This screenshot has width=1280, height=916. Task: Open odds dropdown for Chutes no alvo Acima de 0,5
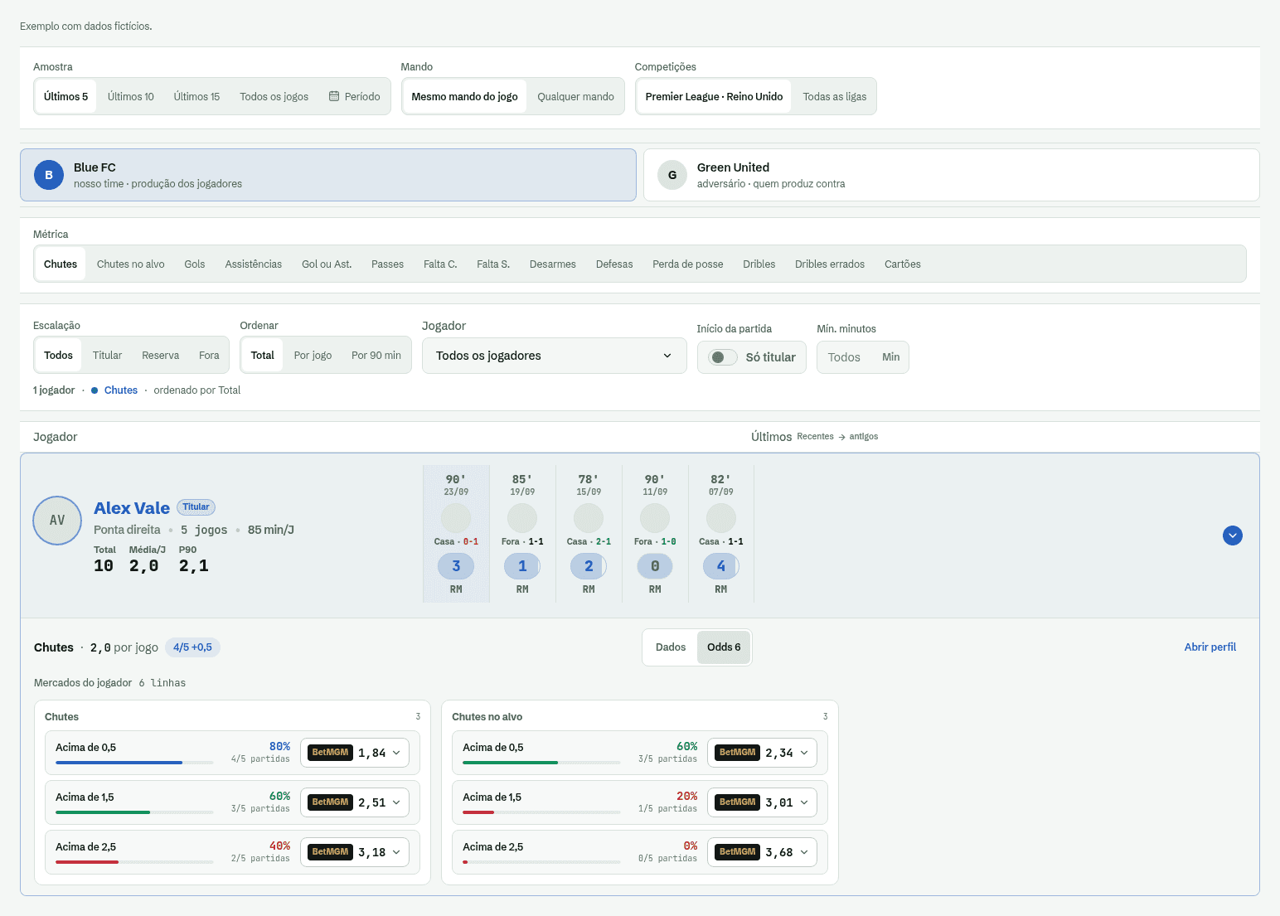[x=762, y=753]
